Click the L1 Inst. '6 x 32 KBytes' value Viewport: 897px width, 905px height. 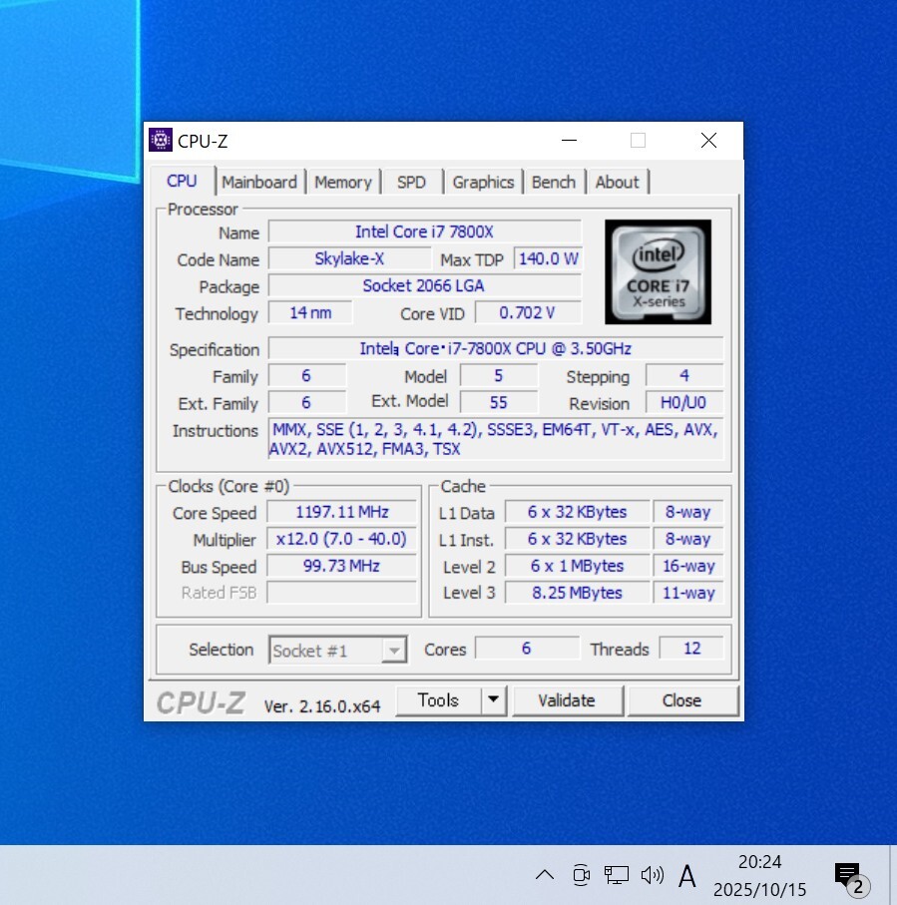pos(578,539)
